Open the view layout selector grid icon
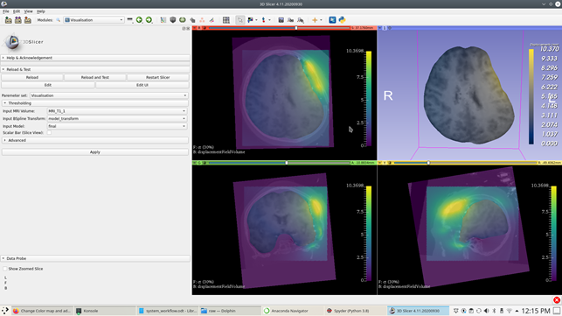This screenshot has height=316, width=562. [226, 20]
